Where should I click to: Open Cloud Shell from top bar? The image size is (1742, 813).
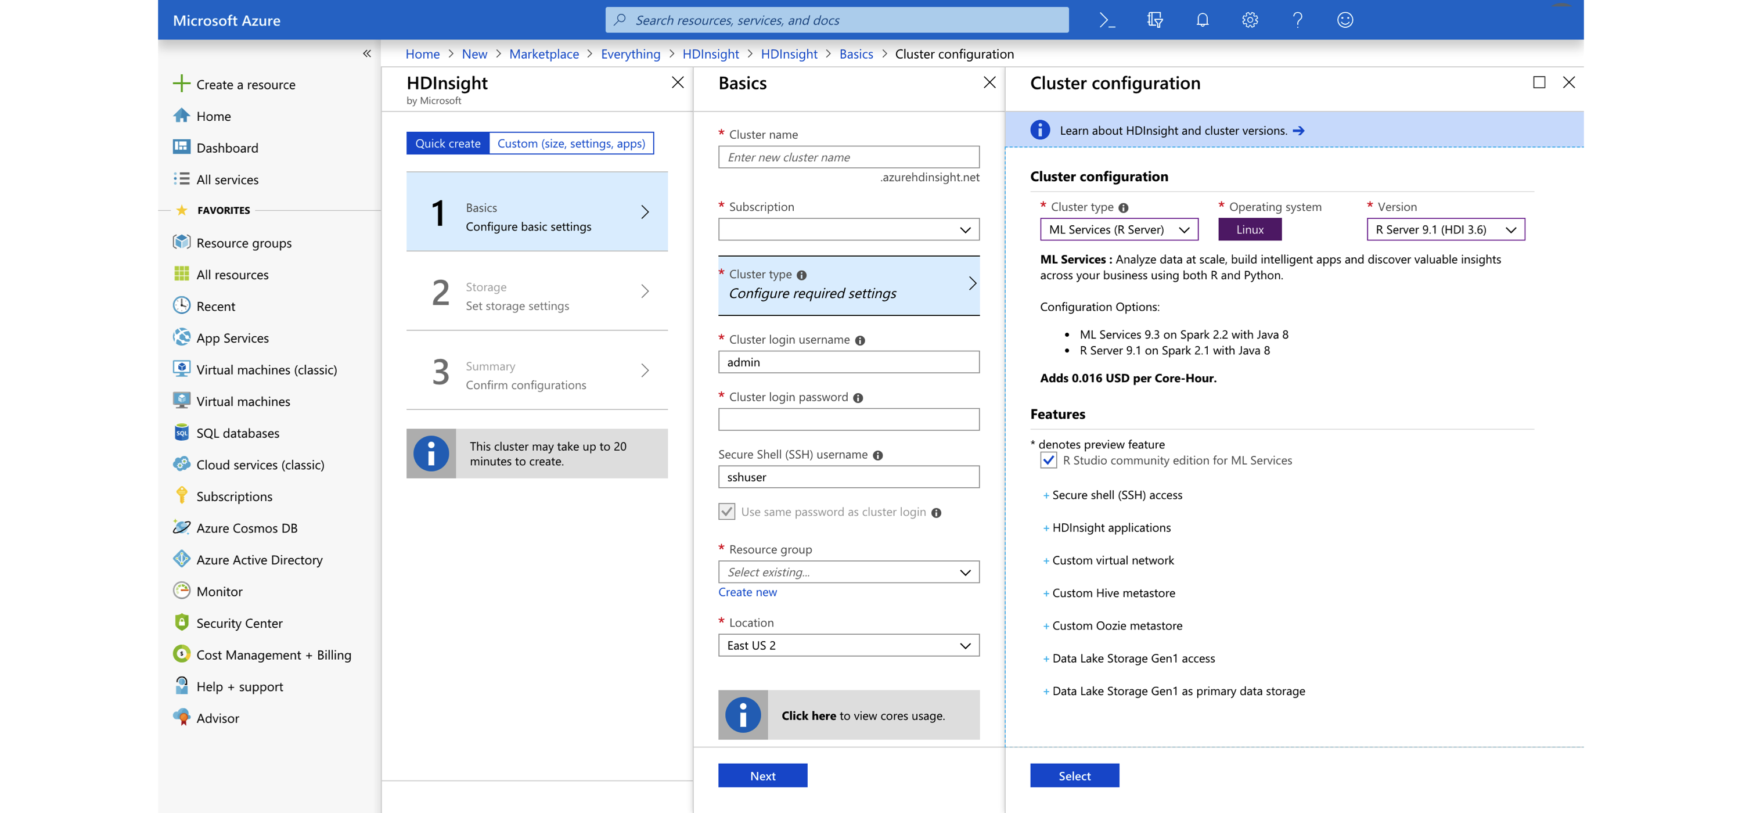click(x=1107, y=20)
